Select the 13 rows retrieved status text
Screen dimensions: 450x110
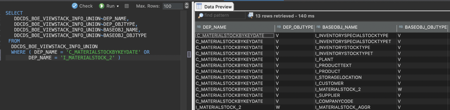[285, 16]
